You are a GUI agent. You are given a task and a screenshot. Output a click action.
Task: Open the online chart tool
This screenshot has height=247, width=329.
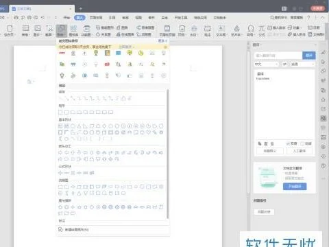click(x=125, y=34)
